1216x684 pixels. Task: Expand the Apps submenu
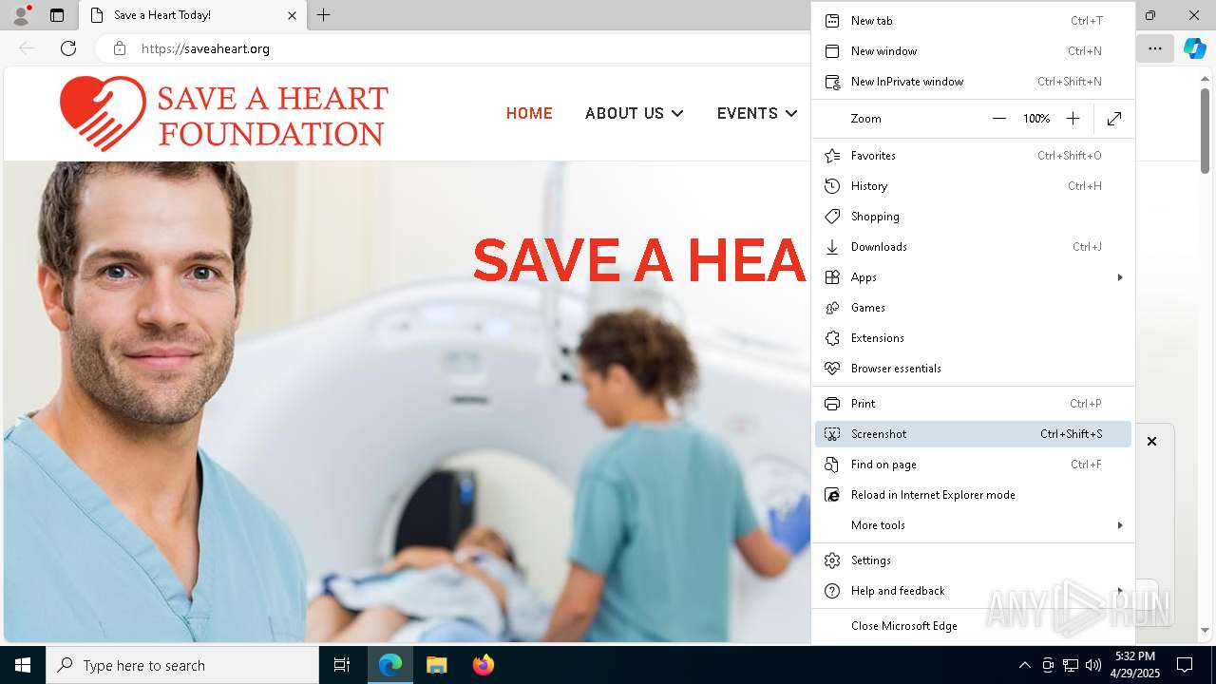coord(973,277)
